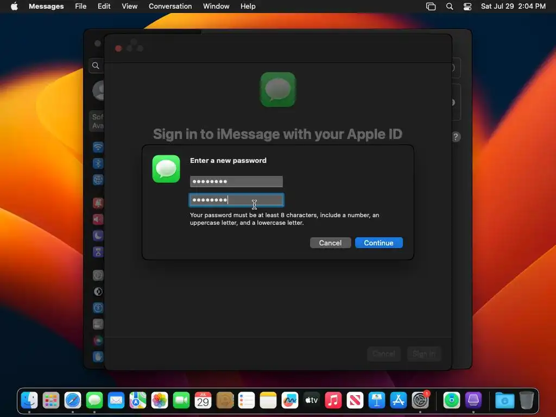This screenshot has width=556, height=417.
Task: Select Notifications in System Settings sidebar
Action: tap(98, 203)
